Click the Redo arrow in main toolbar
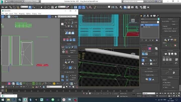Screen dimensions: 181x102 tap(6, 7)
